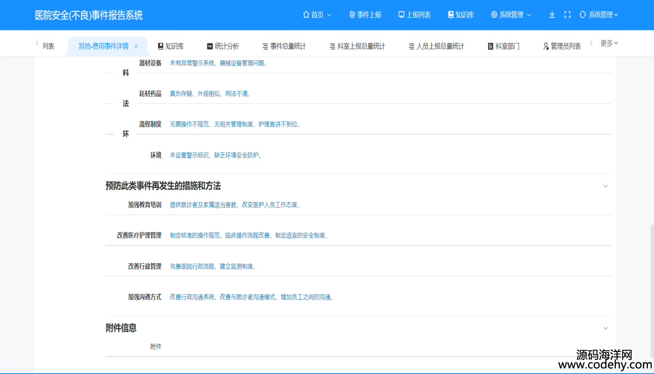
Task: Open the 管理员列表 tab
Action: pyautogui.click(x=562, y=46)
